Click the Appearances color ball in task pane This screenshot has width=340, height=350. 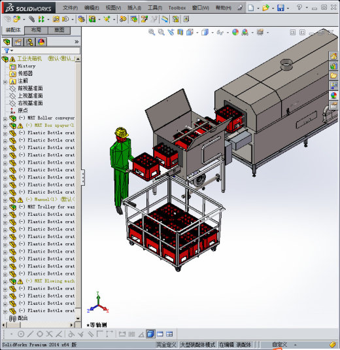(333, 96)
